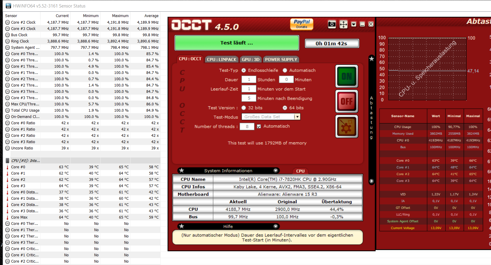Switch to POWER SUPPLY tab

[281, 59]
